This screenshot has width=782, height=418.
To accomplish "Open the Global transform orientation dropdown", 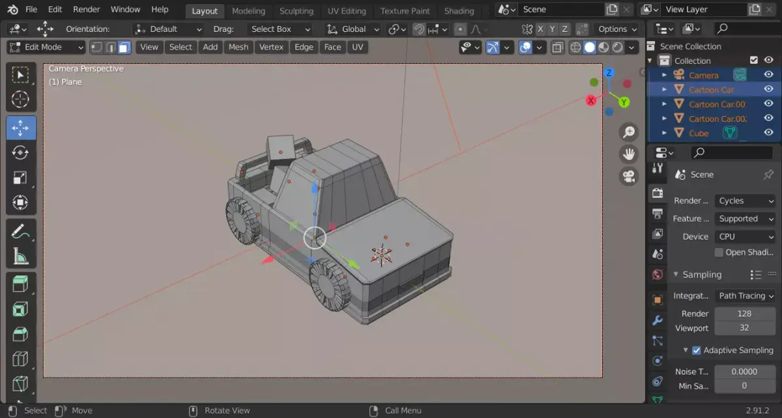I will (x=353, y=29).
